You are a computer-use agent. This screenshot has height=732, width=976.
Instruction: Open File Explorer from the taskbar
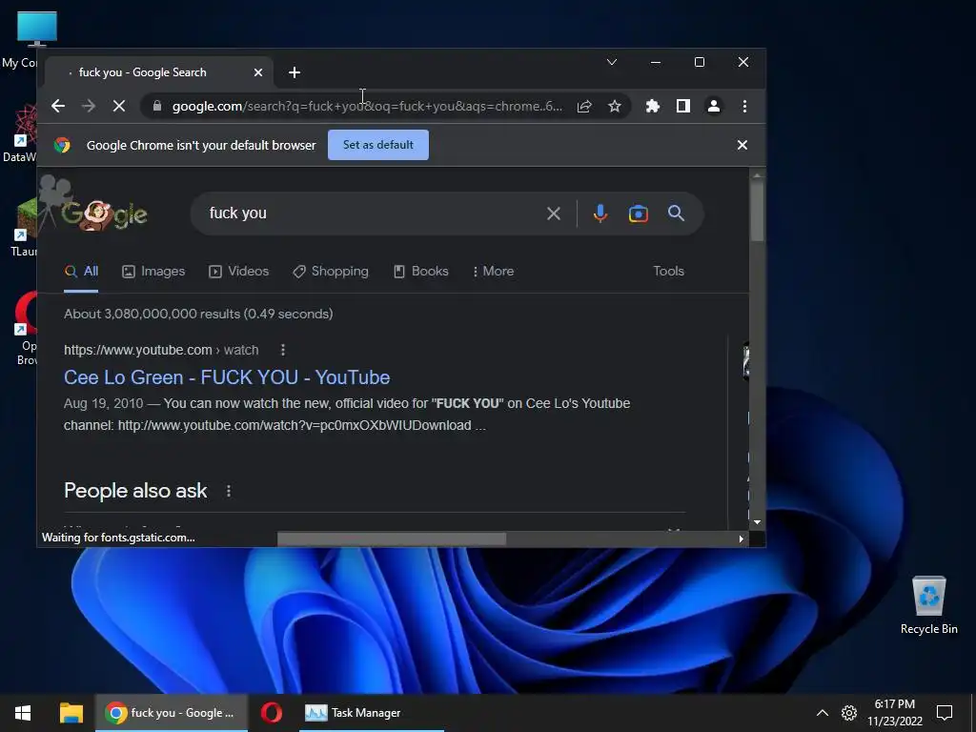71,713
